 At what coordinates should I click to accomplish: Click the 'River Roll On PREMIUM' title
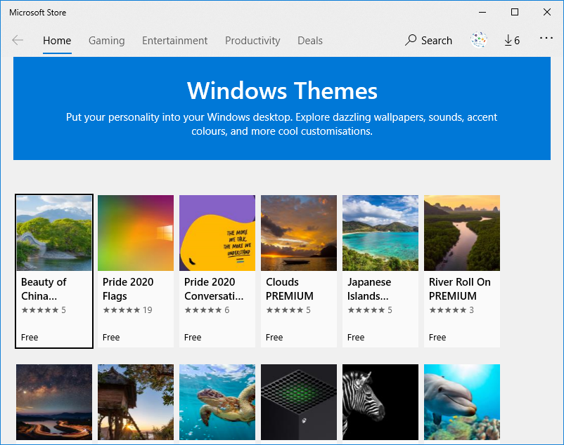[x=460, y=289]
